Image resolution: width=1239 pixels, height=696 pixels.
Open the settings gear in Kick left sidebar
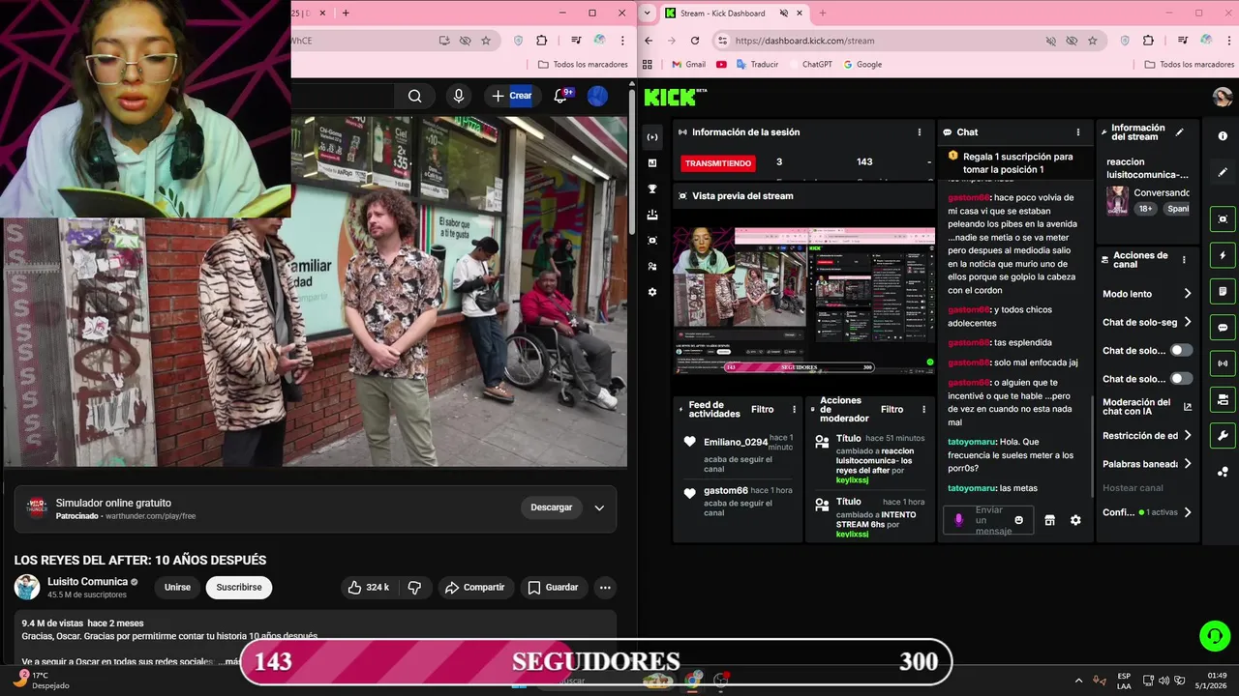click(x=652, y=292)
